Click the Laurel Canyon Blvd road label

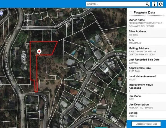coord(8,64)
